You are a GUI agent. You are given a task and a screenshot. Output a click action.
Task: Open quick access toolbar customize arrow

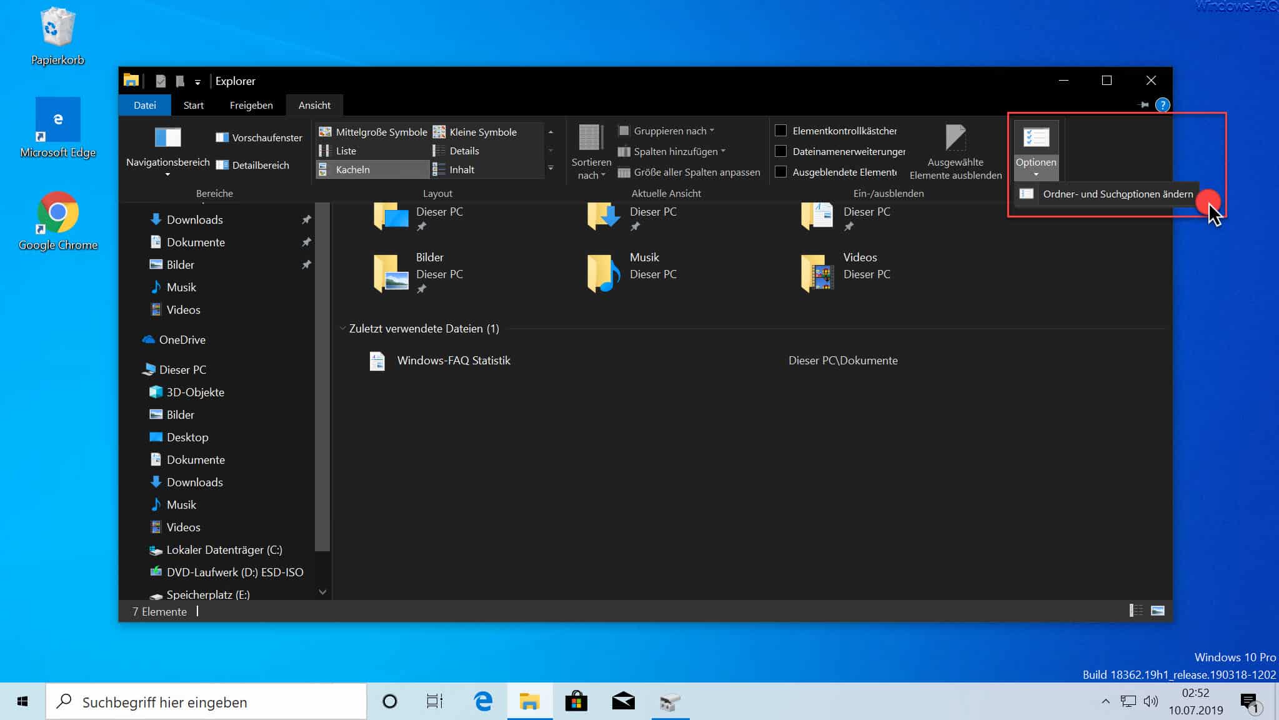[x=197, y=81]
